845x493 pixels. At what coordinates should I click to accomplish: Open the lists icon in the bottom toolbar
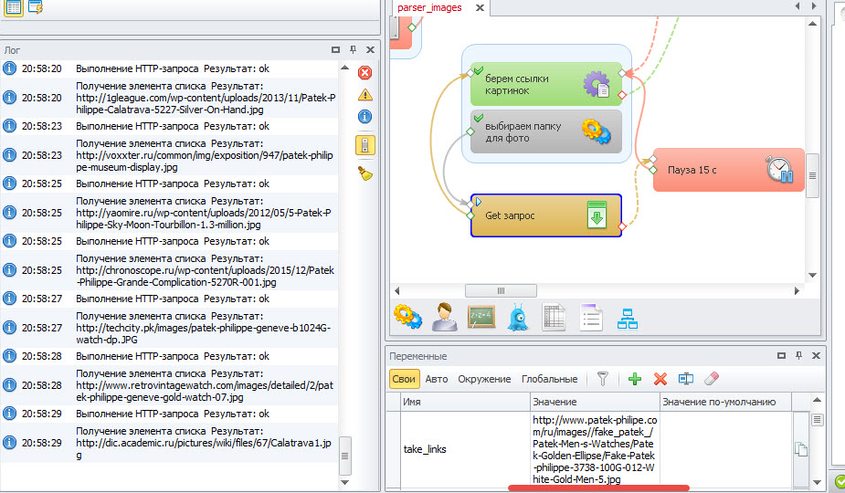point(591,317)
